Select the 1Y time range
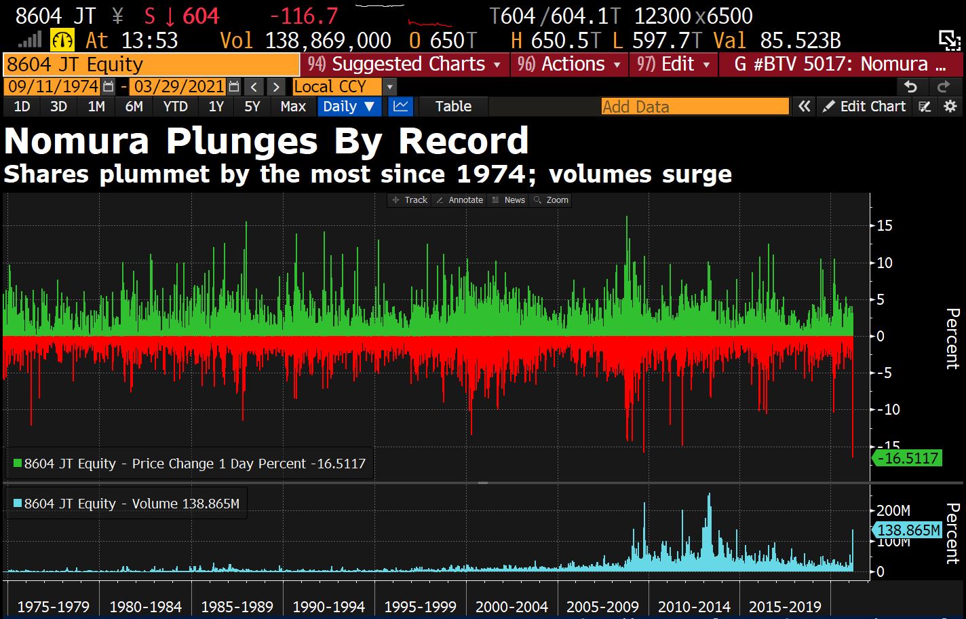This screenshot has height=619, width=966. point(216,107)
